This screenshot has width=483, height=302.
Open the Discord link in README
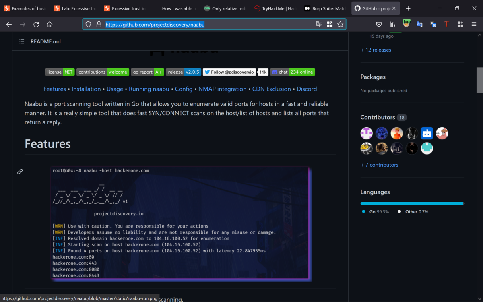point(307,89)
